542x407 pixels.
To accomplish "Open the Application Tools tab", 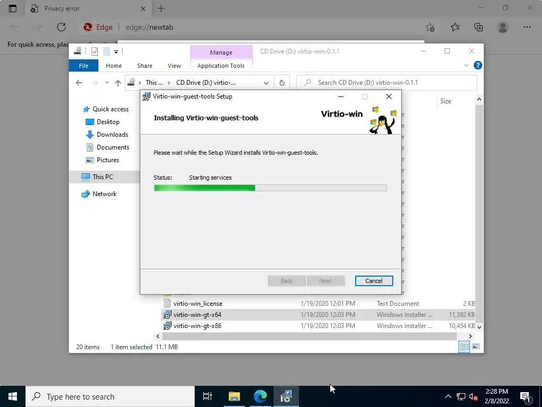I will point(221,65).
